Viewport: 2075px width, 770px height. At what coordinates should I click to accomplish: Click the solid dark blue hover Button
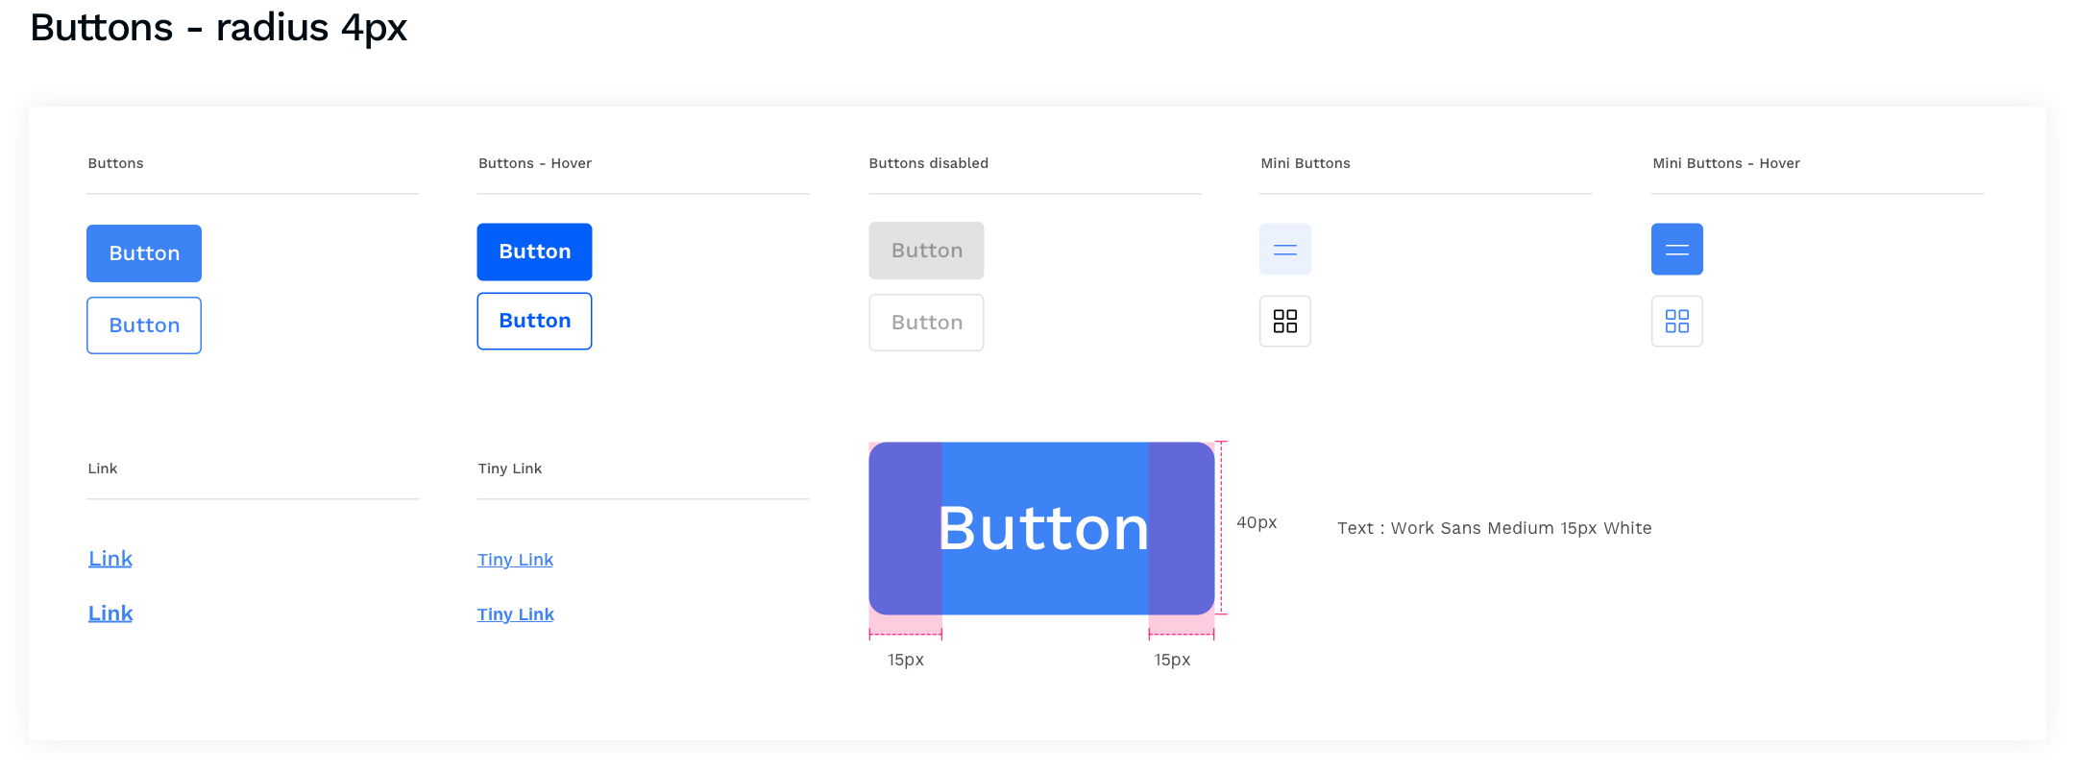[x=534, y=252]
